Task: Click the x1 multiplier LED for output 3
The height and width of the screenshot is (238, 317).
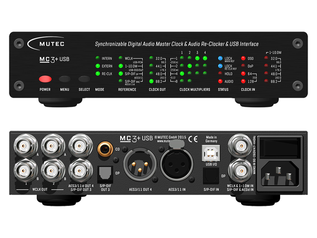Action: point(197,58)
